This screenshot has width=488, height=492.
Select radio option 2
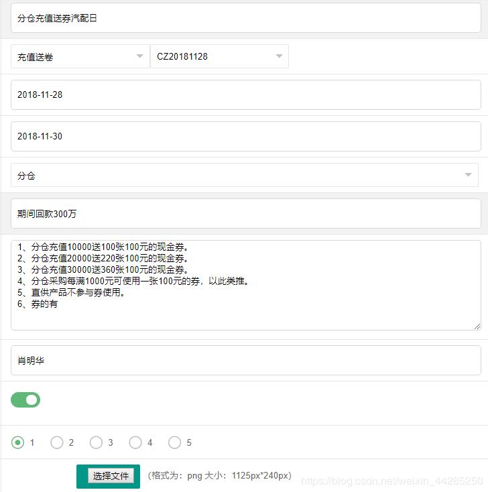57,442
